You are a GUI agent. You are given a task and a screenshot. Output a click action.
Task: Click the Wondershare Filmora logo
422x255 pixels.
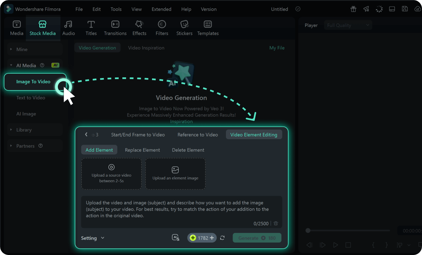coord(9,9)
